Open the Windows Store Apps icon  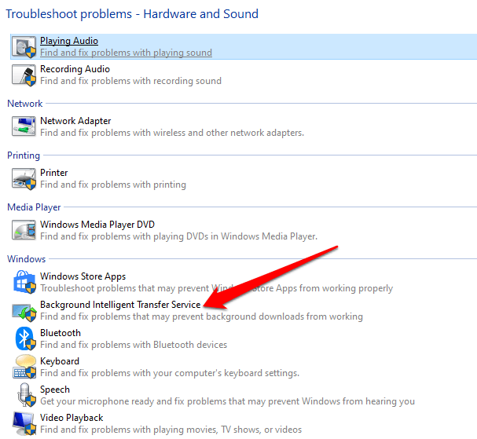(x=24, y=282)
